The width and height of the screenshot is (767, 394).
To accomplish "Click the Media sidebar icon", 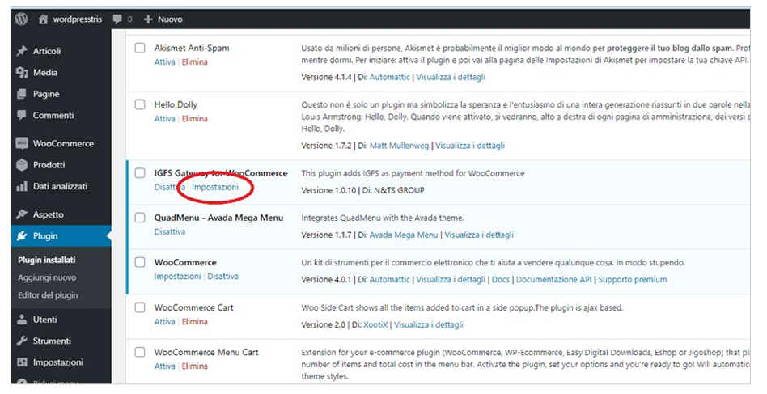I will click(22, 72).
